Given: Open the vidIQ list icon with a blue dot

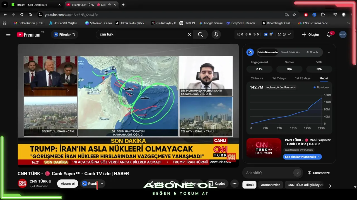Looking at the screenshot, I should pos(271,34).
